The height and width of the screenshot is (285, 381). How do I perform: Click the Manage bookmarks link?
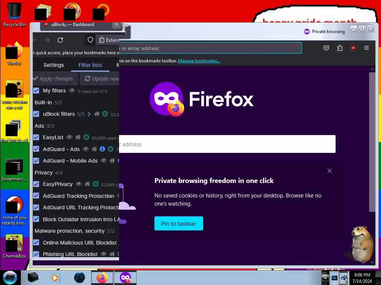[x=199, y=61]
